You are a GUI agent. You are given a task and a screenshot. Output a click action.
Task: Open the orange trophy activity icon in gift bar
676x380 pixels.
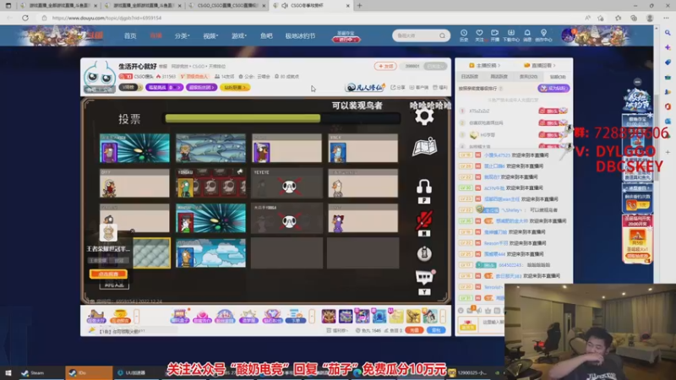[120, 316]
